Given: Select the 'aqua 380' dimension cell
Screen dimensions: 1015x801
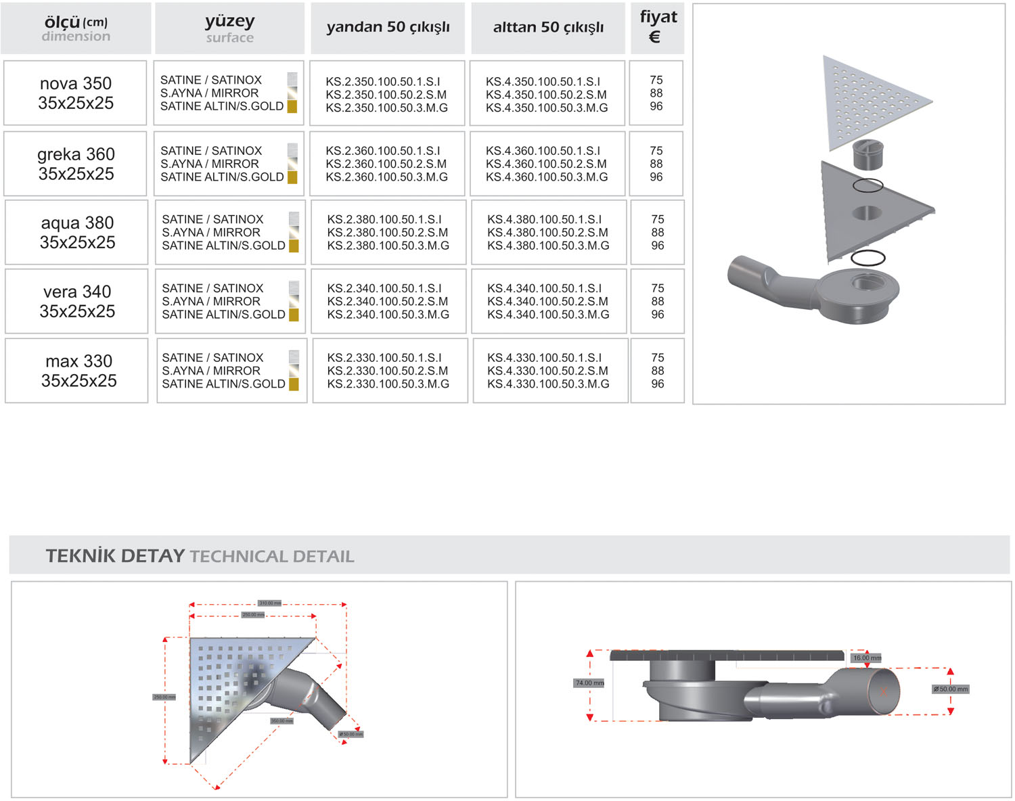Looking at the screenshot, I should pyautogui.click(x=77, y=232).
